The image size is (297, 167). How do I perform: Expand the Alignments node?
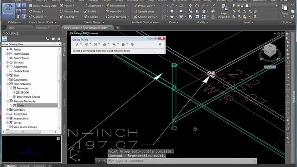point(7,67)
